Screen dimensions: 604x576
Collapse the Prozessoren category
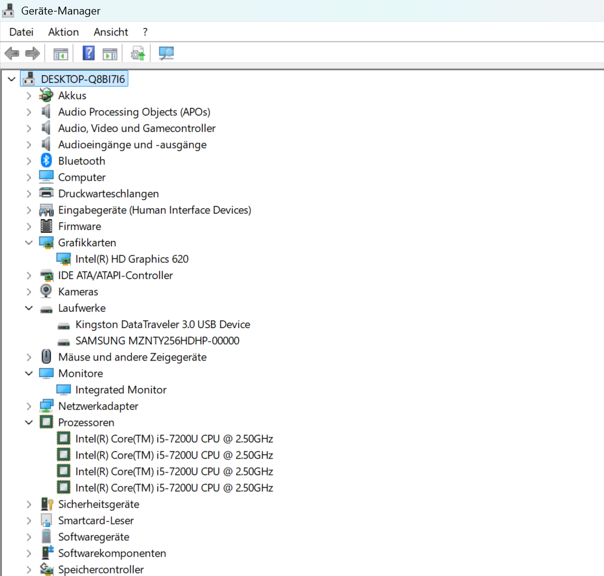pyautogui.click(x=29, y=422)
